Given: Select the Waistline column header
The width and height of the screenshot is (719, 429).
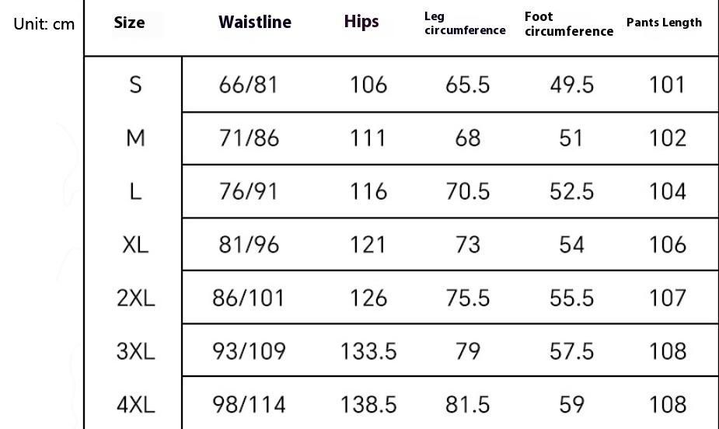Looking at the screenshot, I should (x=254, y=22).
